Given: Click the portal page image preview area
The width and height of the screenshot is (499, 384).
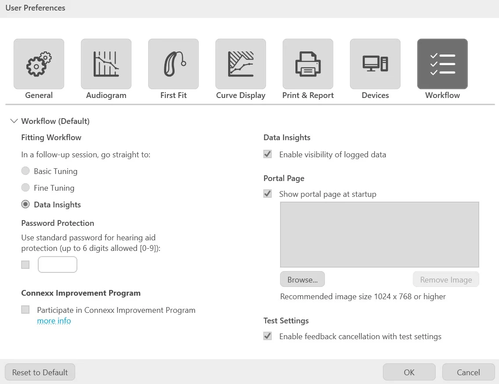Looking at the screenshot, I should click(379, 235).
